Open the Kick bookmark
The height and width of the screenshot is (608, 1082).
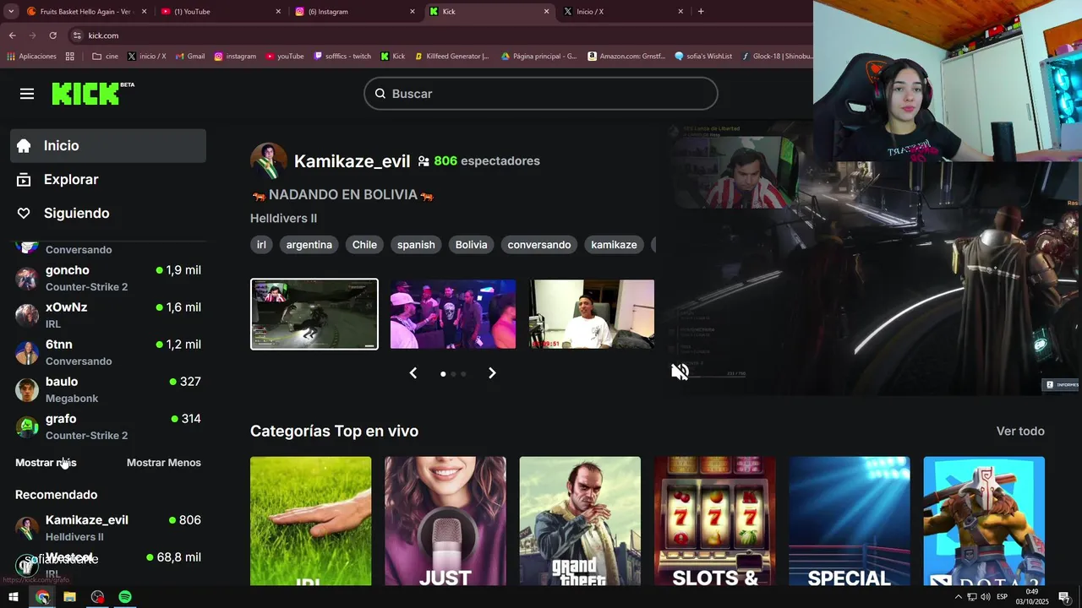click(393, 57)
